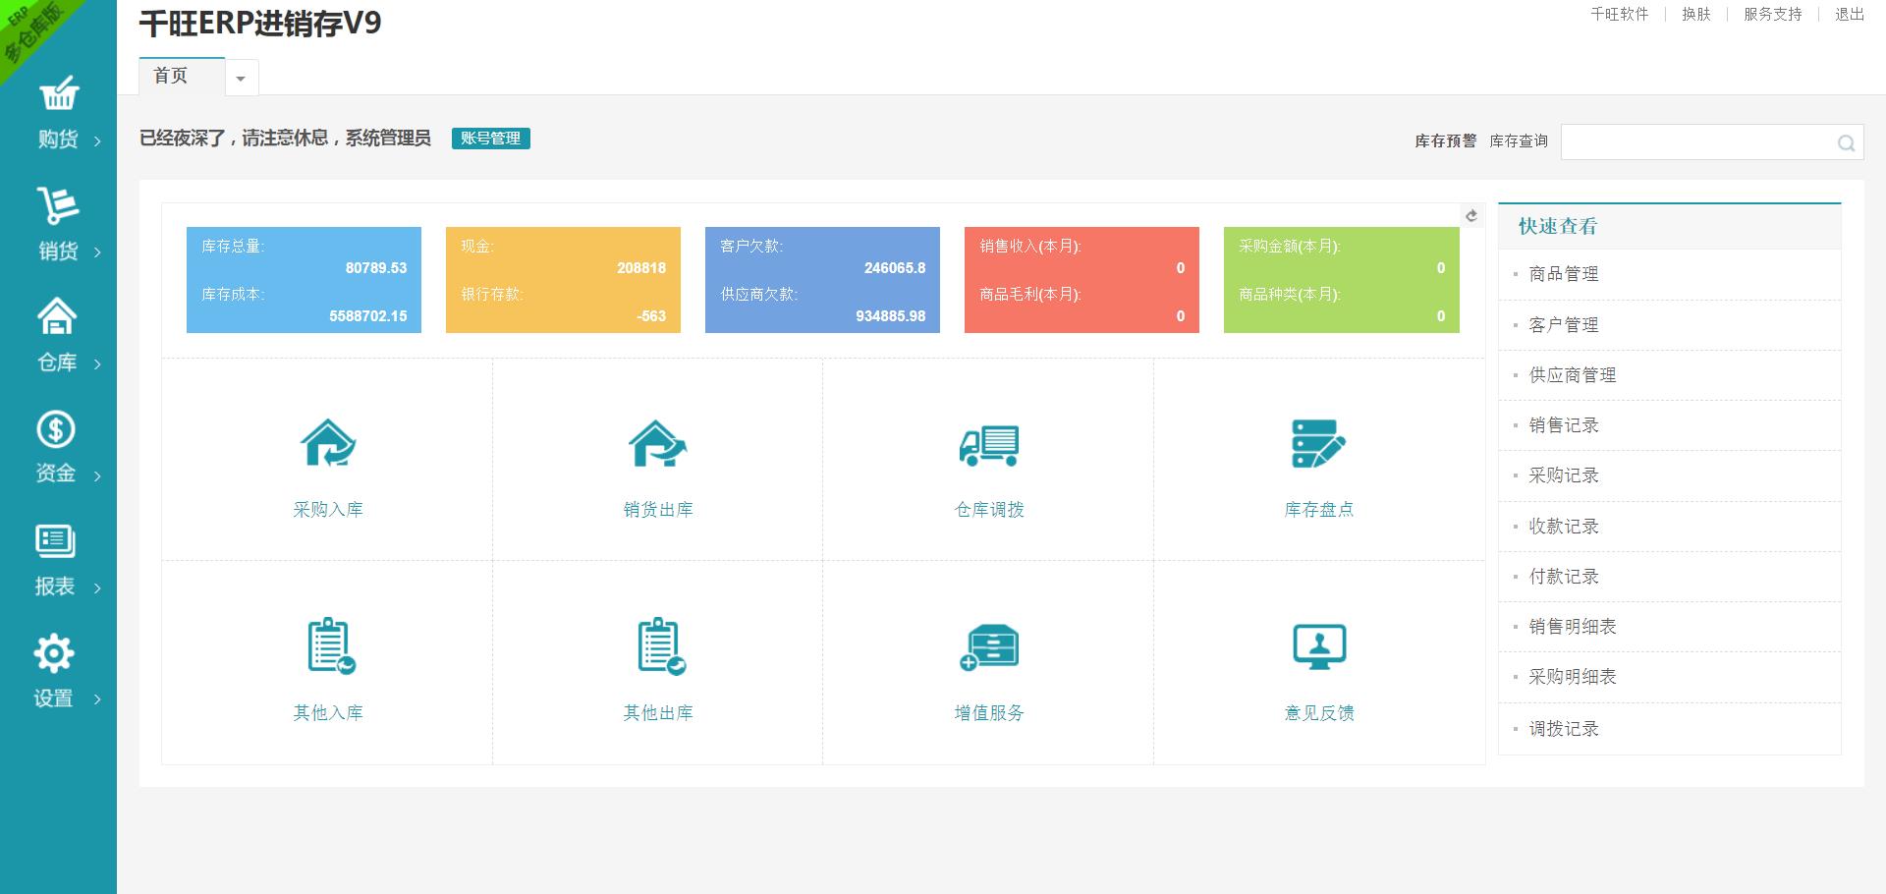This screenshot has height=894, width=1886.
Task: Open the 销货出库 sales outbound icon
Action: pos(657,444)
